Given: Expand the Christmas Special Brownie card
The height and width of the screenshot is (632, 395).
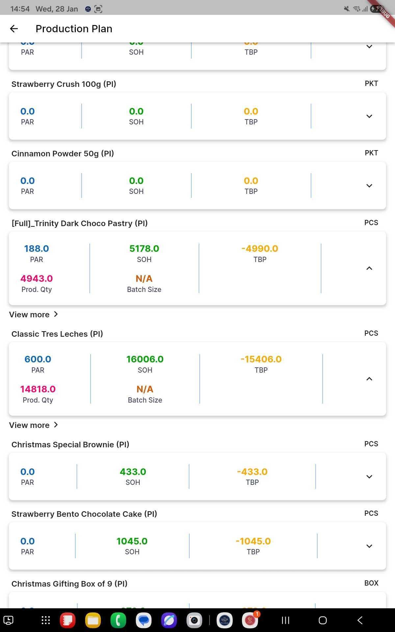Looking at the screenshot, I should pos(369,477).
